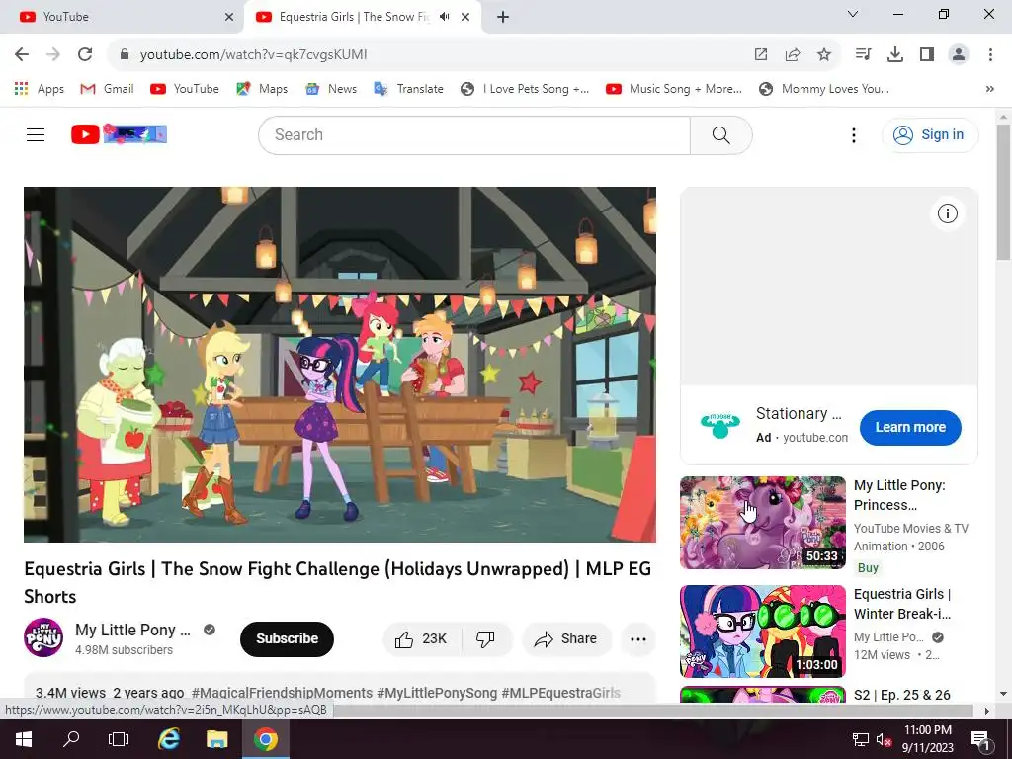Go back to the previous page

click(22, 54)
